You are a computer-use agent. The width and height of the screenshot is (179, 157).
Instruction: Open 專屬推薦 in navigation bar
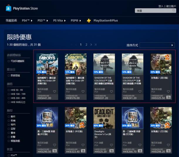click(11, 20)
